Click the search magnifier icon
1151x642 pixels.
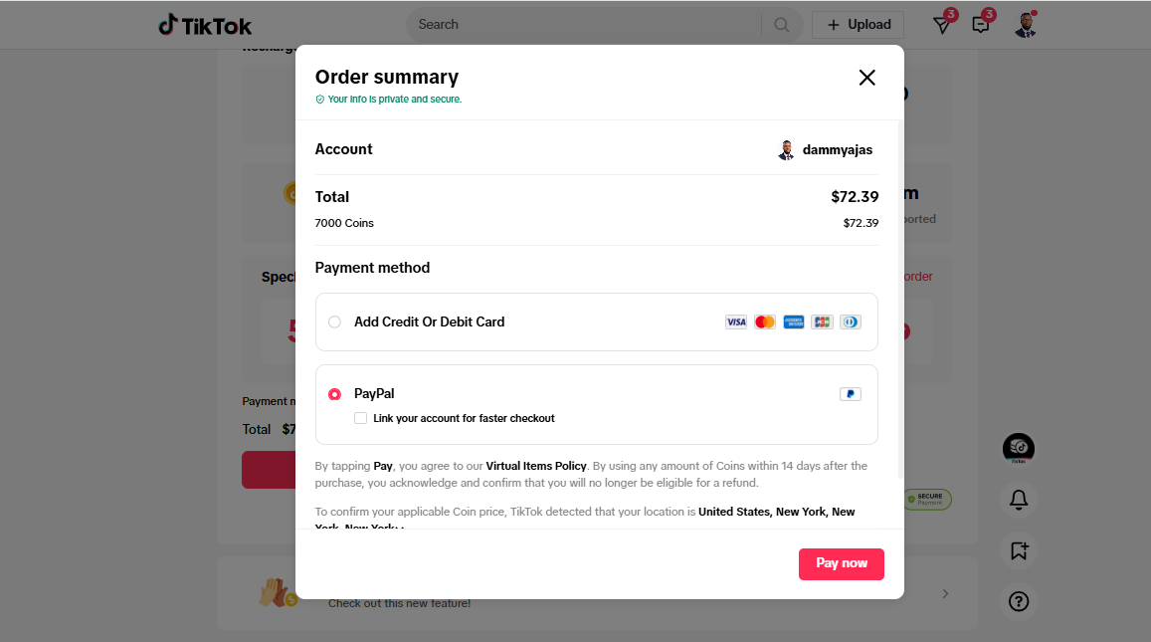coord(782,25)
